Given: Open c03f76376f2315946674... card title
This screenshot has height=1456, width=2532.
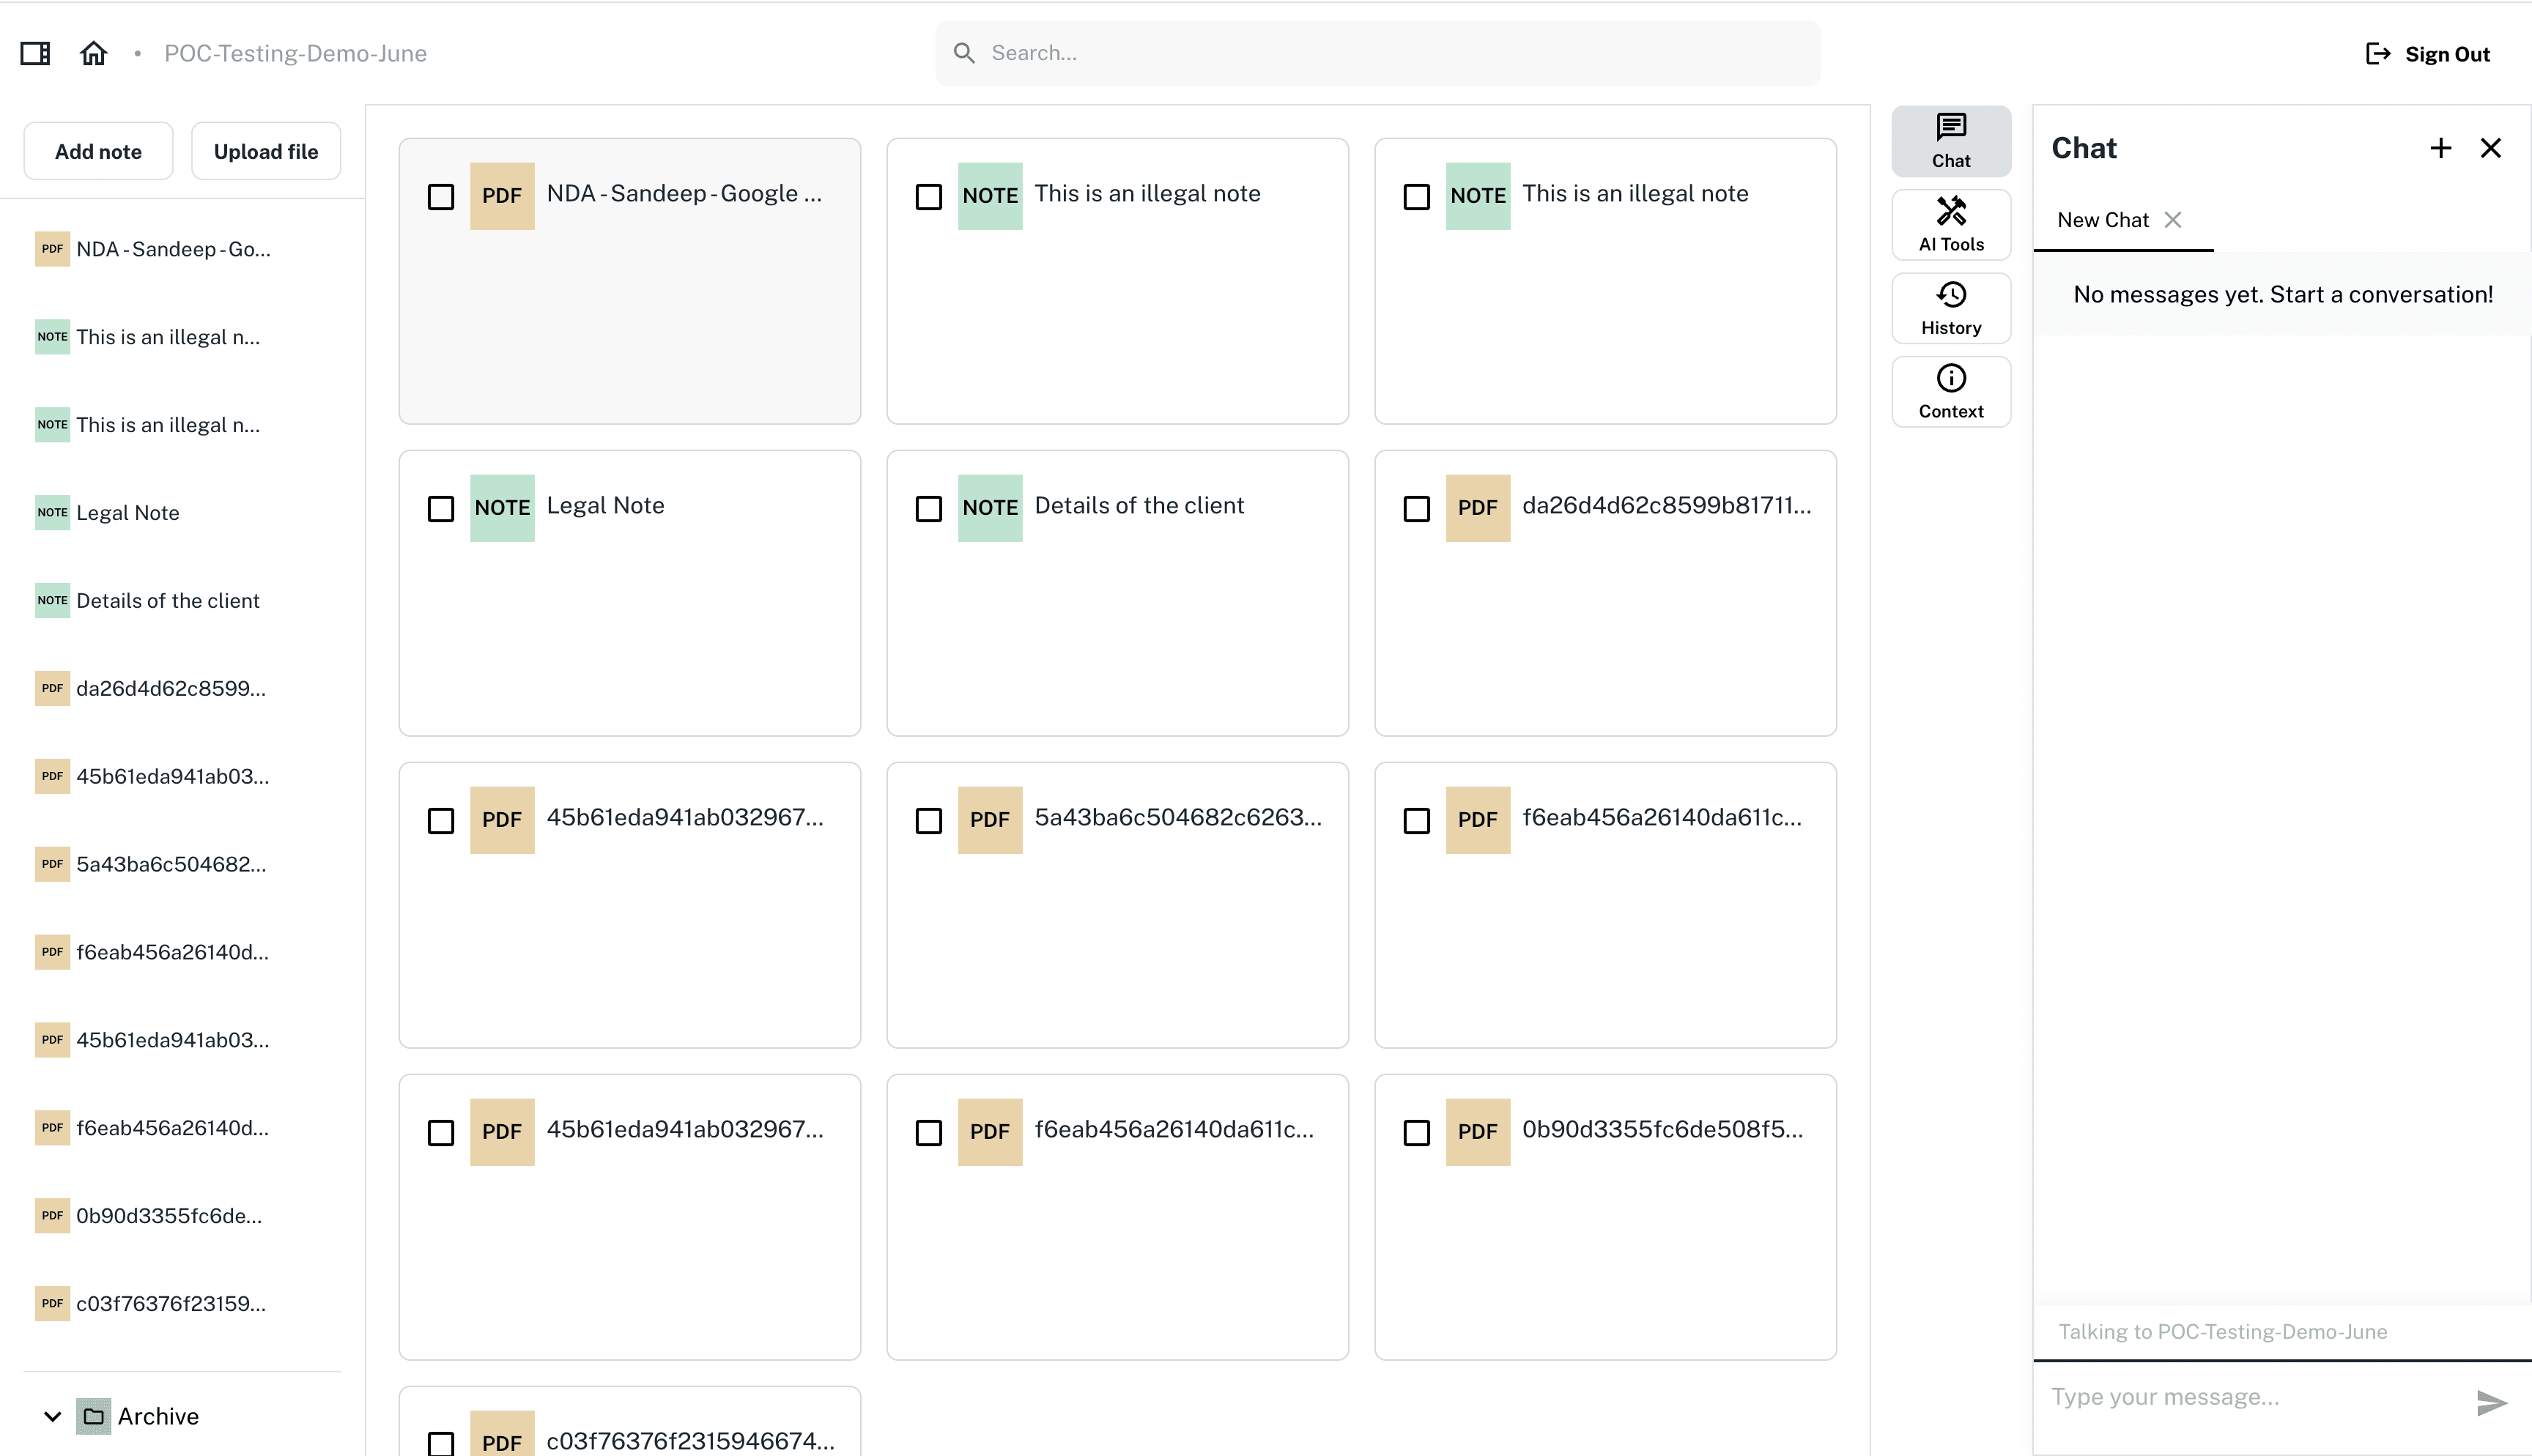Looking at the screenshot, I should 690,1441.
